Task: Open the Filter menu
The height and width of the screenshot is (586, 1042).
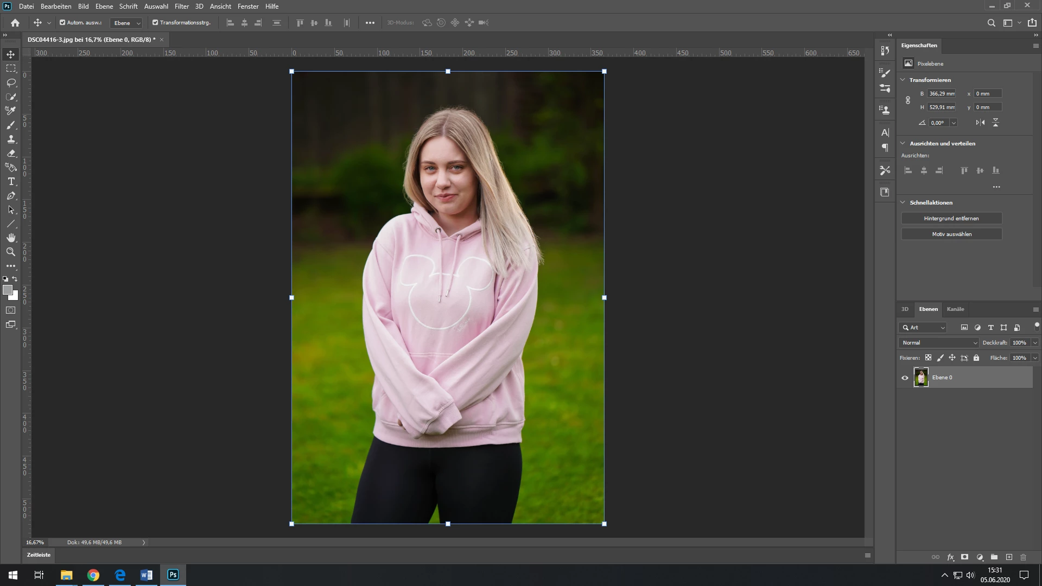Action: (x=181, y=7)
